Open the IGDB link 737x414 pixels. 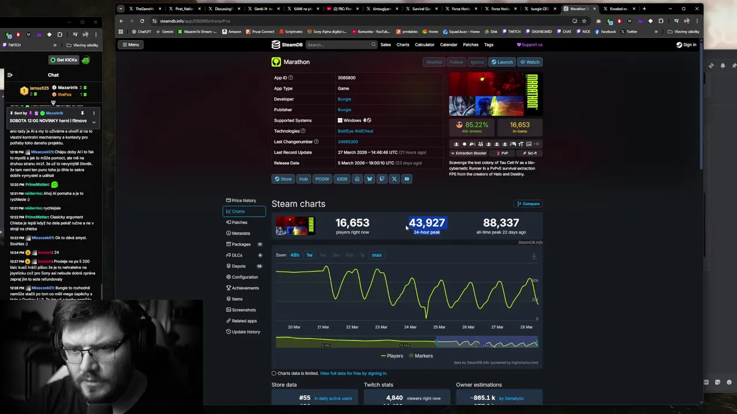click(x=342, y=179)
